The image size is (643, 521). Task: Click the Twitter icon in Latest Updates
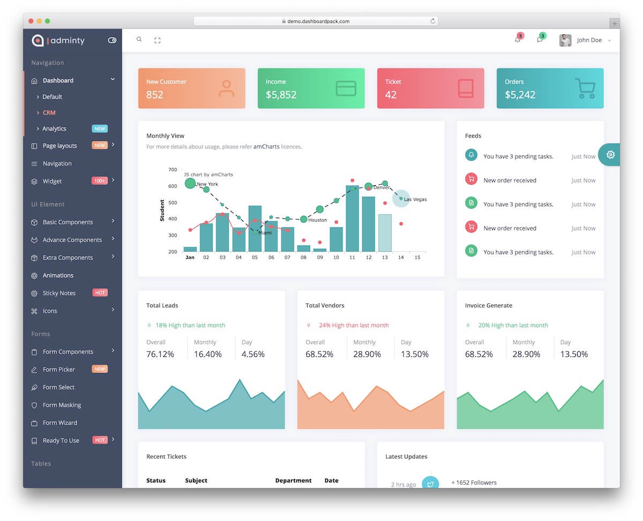(x=431, y=483)
